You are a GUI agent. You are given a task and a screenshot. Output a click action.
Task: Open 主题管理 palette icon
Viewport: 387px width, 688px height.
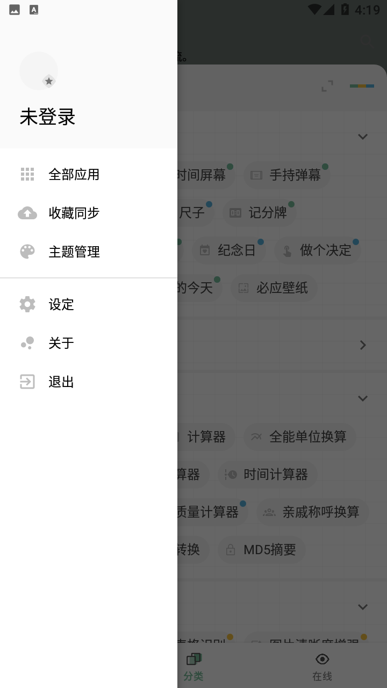[27, 252]
